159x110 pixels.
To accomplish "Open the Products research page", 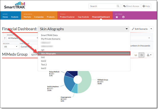I will (51, 17).
